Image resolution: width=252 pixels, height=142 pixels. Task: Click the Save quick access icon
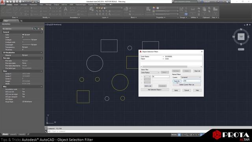coord(14,2)
